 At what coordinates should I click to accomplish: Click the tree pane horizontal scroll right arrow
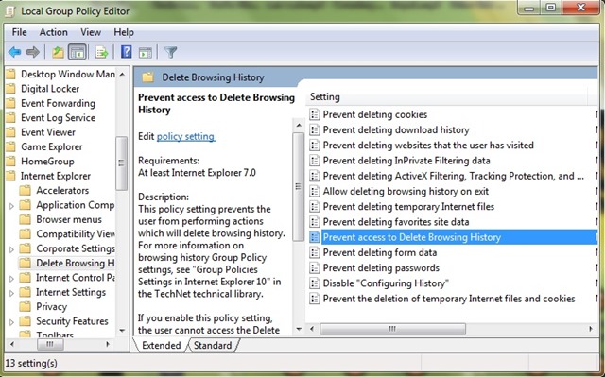point(108,344)
